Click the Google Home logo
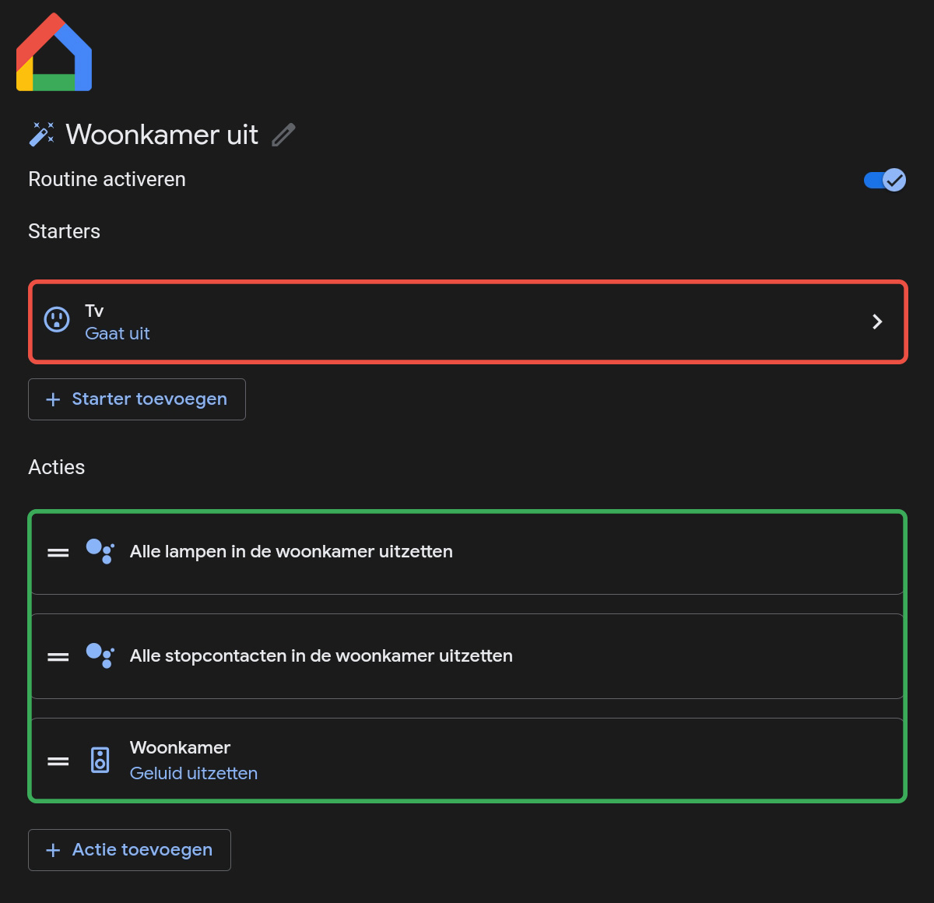 [53, 51]
